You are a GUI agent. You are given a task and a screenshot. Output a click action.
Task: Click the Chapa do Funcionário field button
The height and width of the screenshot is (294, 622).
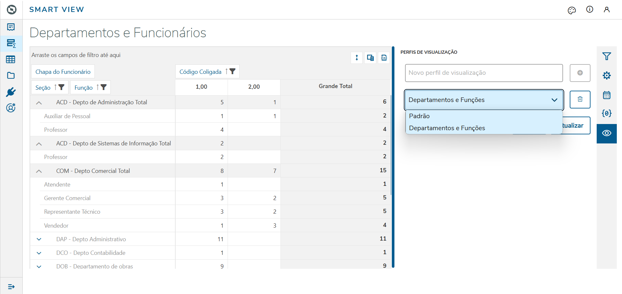63,72
